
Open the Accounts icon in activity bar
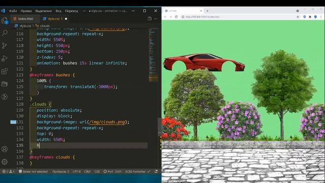coord(5,149)
